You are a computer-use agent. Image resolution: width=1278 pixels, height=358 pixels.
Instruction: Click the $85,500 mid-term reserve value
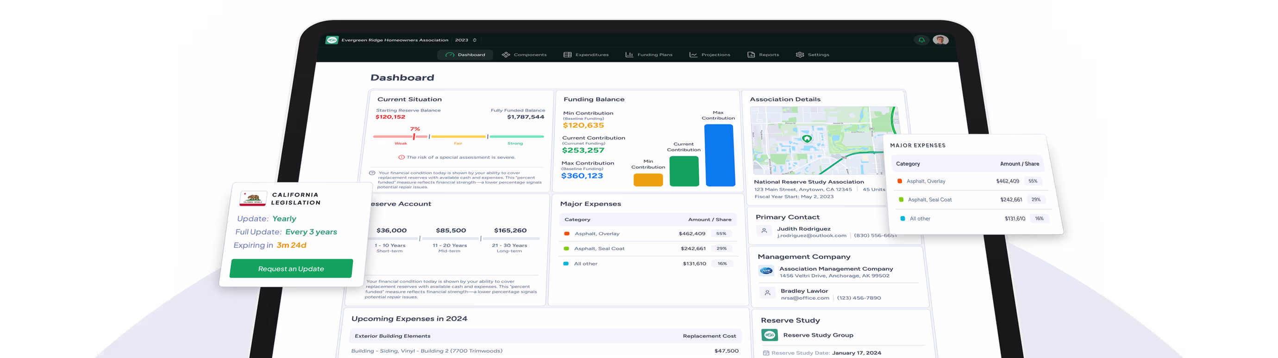coord(451,230)
